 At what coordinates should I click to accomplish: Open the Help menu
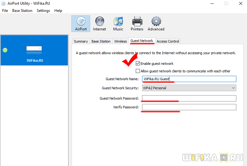point(58,11)
